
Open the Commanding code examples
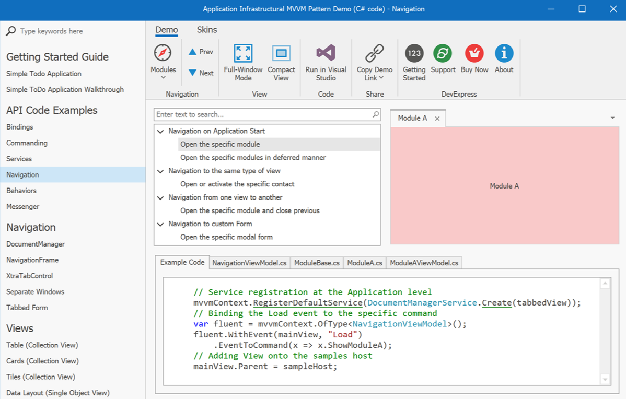(x=27, y=143)
